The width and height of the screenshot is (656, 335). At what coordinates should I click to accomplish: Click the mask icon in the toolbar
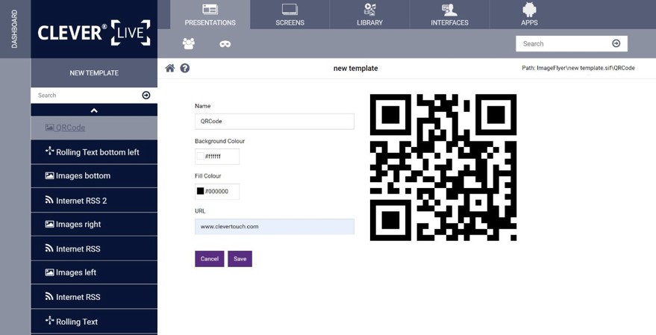tap(225, 44)
